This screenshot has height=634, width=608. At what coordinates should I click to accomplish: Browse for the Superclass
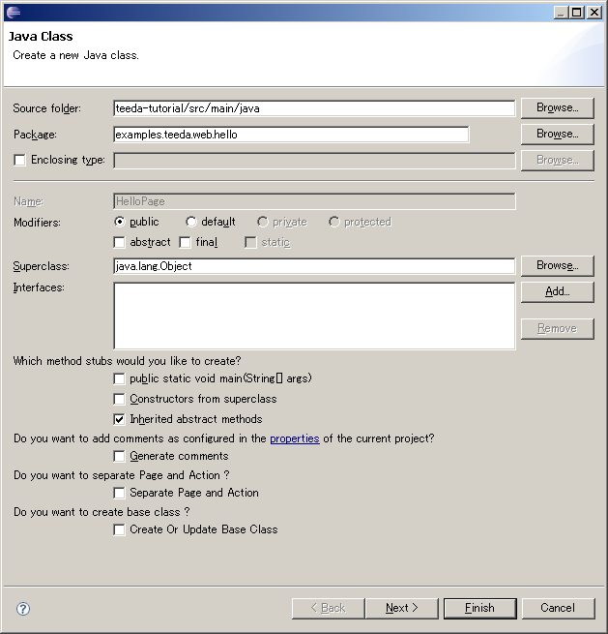[x=557, y=265]
